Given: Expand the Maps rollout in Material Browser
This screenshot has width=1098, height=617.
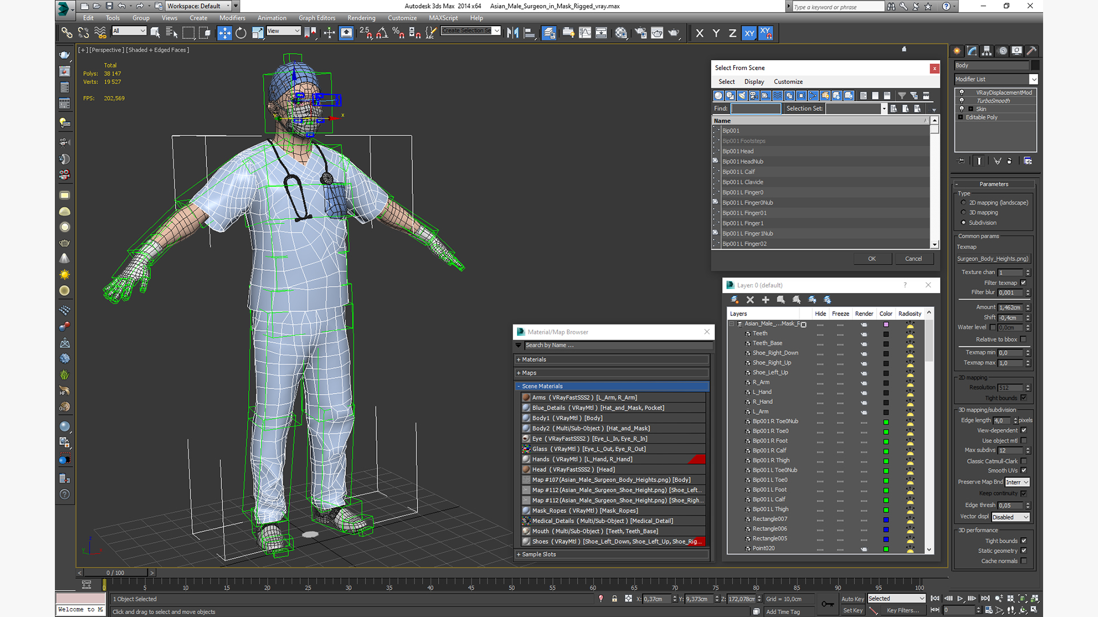Looking at the screenshot, I should coord(529,373).
